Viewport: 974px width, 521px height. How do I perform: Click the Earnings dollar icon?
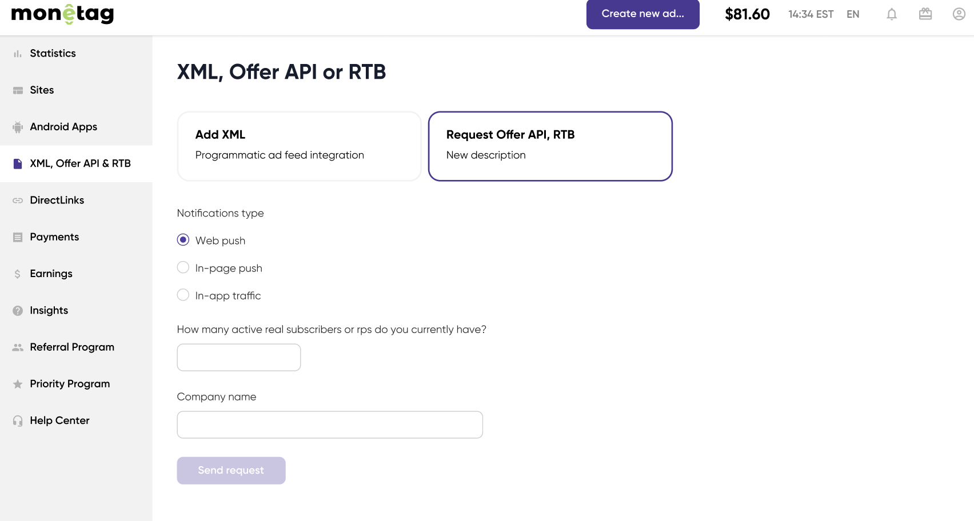18,273
